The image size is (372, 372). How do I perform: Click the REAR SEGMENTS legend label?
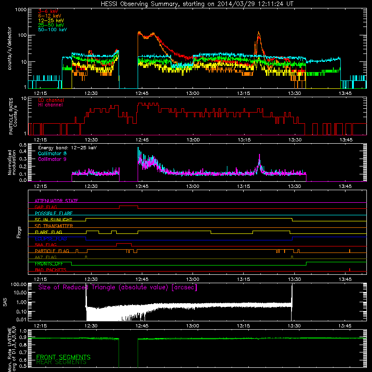click(61, 362)
